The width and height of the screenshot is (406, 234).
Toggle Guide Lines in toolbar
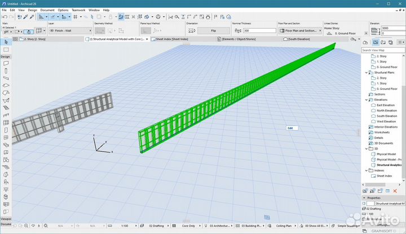click(x=41, y=17)
